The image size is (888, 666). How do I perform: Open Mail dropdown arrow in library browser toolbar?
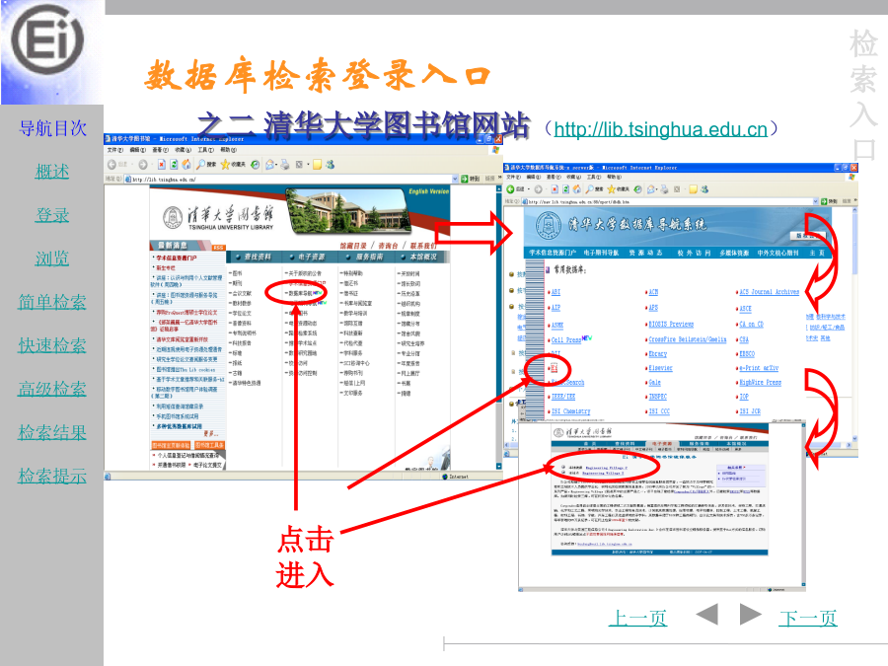276,165
